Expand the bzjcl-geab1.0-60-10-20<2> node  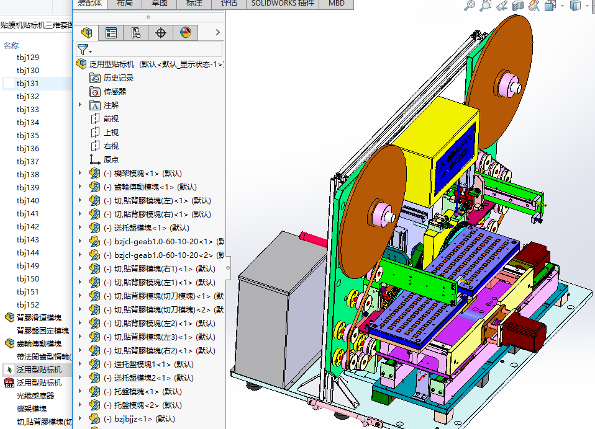(x=80, y=254)
